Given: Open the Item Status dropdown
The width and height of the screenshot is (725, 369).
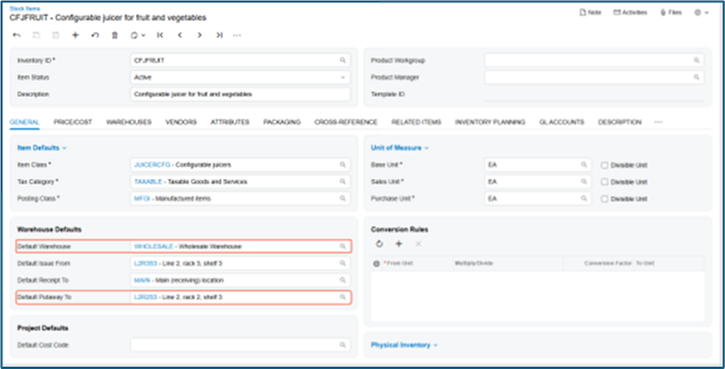Looking at the screenshot, I should click(343, 77).
